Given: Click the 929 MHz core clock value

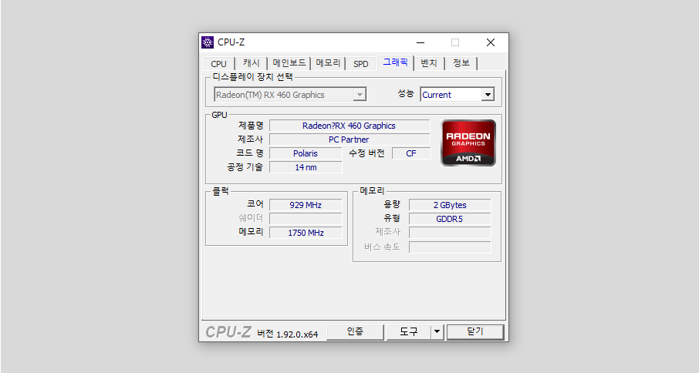Looking at the screenshot, I should 306,205.
